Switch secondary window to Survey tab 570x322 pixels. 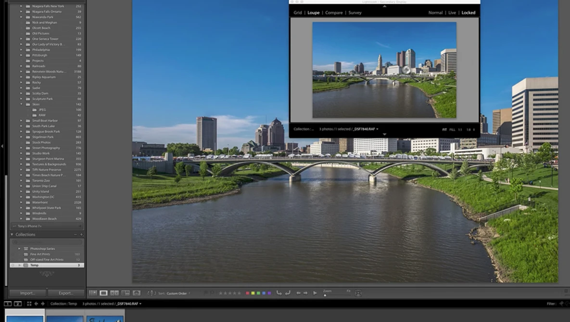click(355, 12)
